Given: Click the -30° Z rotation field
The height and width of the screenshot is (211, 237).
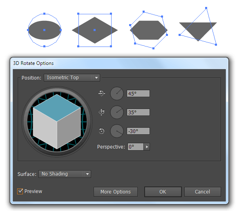Looking at the screenshot, I should click(x=138, y=131).
